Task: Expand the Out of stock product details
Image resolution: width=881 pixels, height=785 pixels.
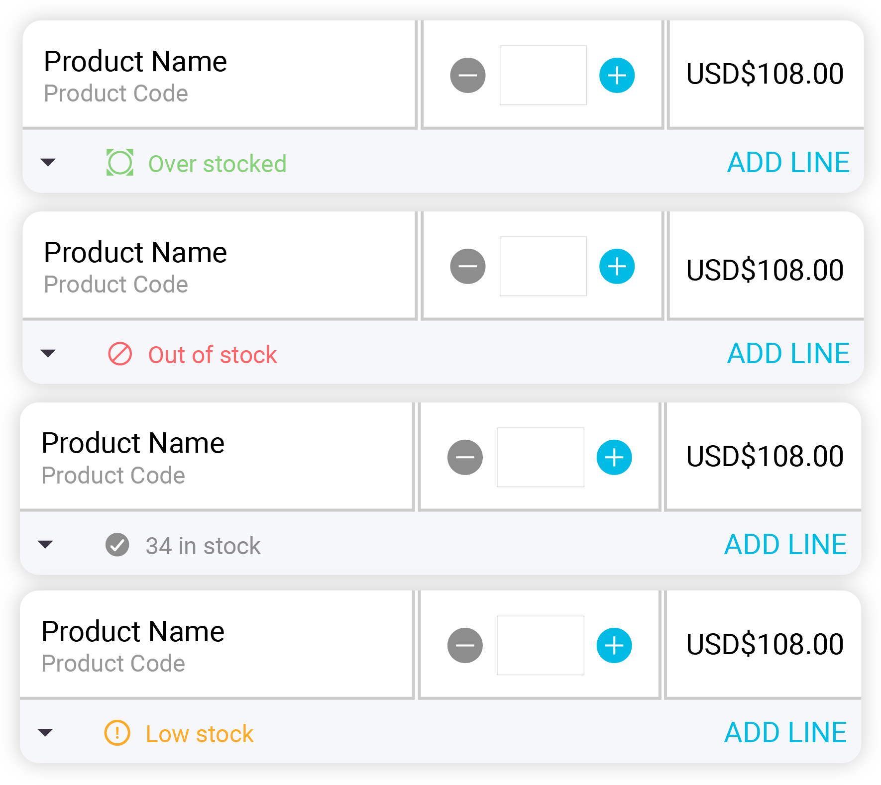Action: (x=47, y=353)
